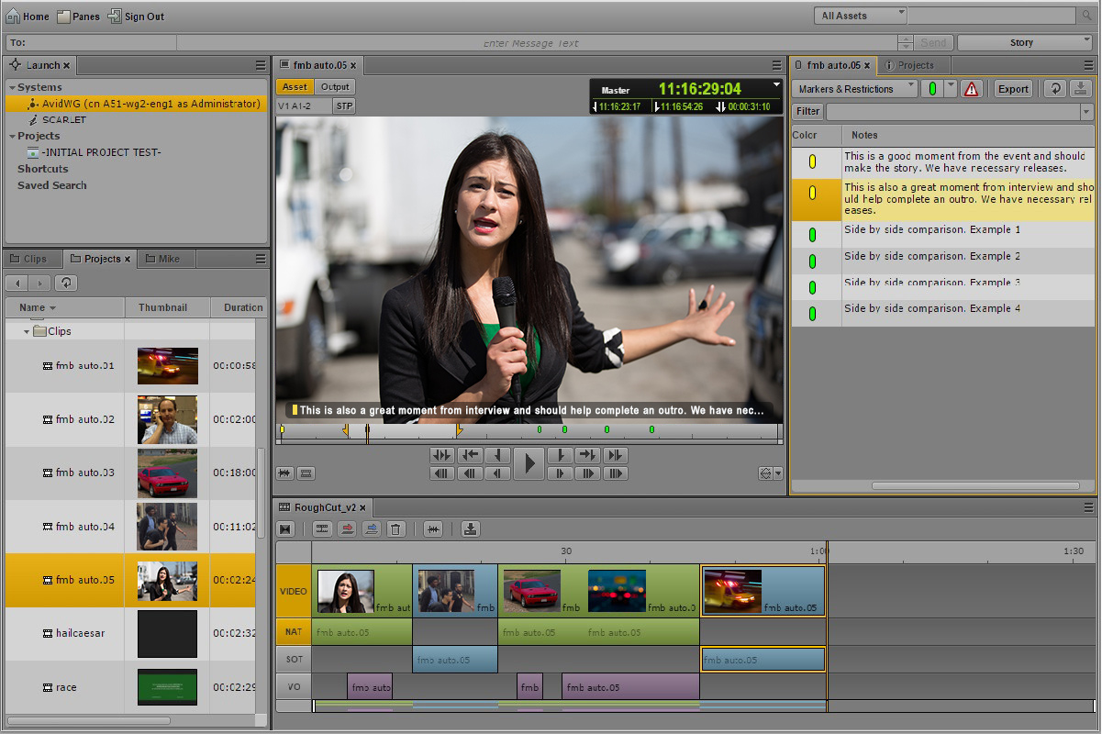The width and height of the screenshot is (1102, 734).
Task: Toggle the NAT track header
Action: click(x=294, y=631)
